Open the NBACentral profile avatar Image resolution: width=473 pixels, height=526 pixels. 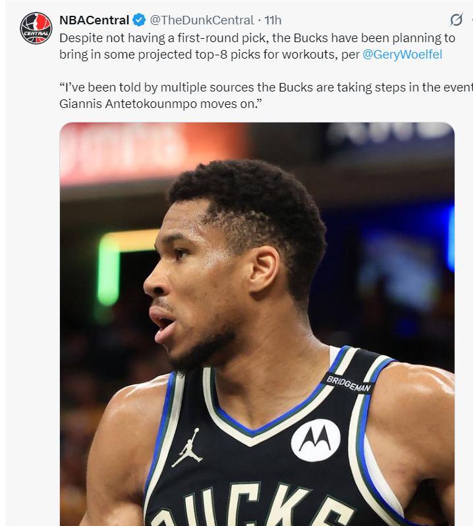[36, 28]
